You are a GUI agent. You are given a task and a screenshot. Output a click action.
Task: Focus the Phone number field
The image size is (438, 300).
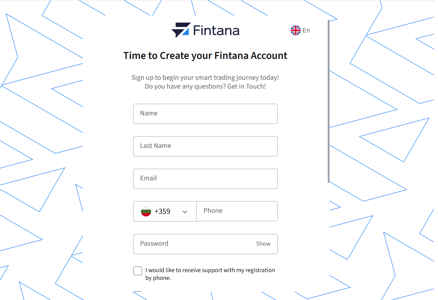point(237,211)
